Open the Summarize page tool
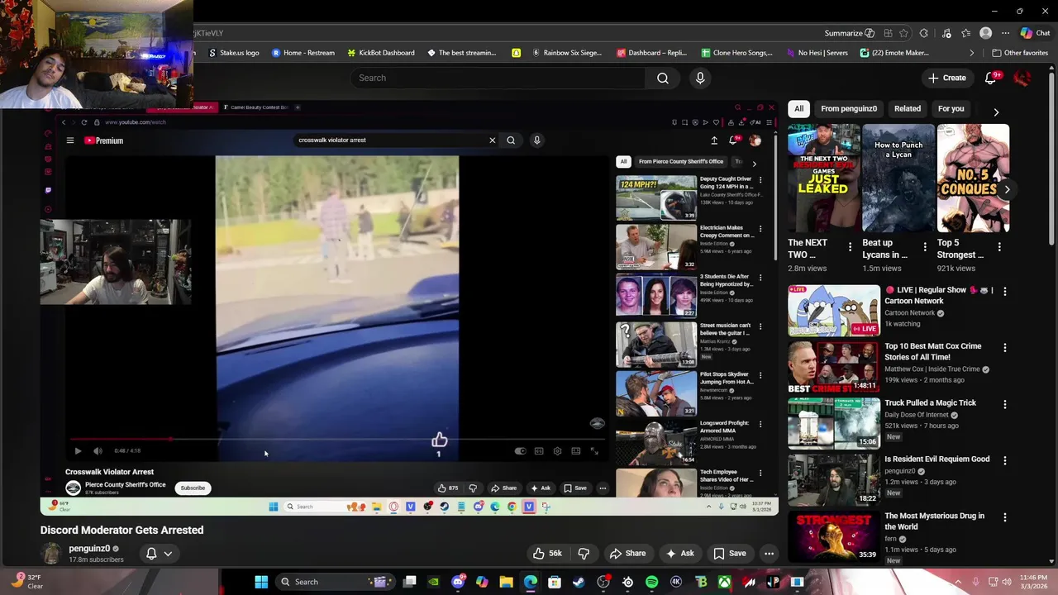Image resolution: width=1058 pixels, height=595 pixels. (x=849, y=33)
